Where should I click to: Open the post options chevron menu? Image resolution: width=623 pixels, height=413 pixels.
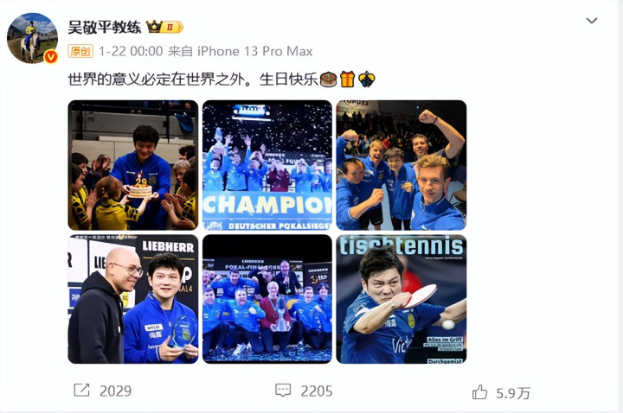tap(592, 21)
